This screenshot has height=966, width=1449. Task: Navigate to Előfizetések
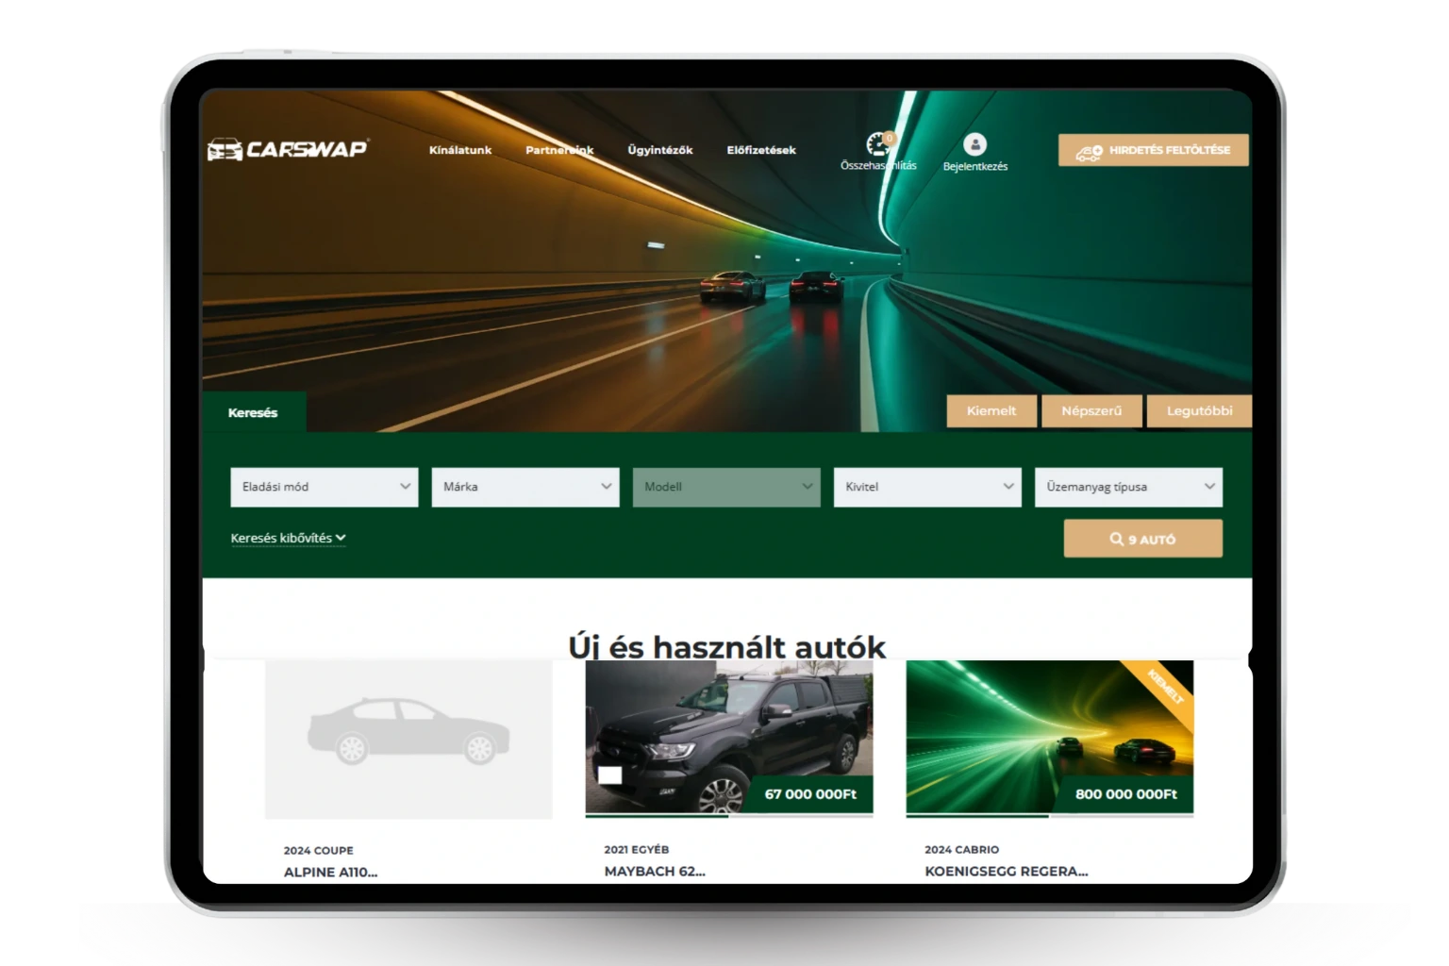pyautogui.click(x=761, y=150)
